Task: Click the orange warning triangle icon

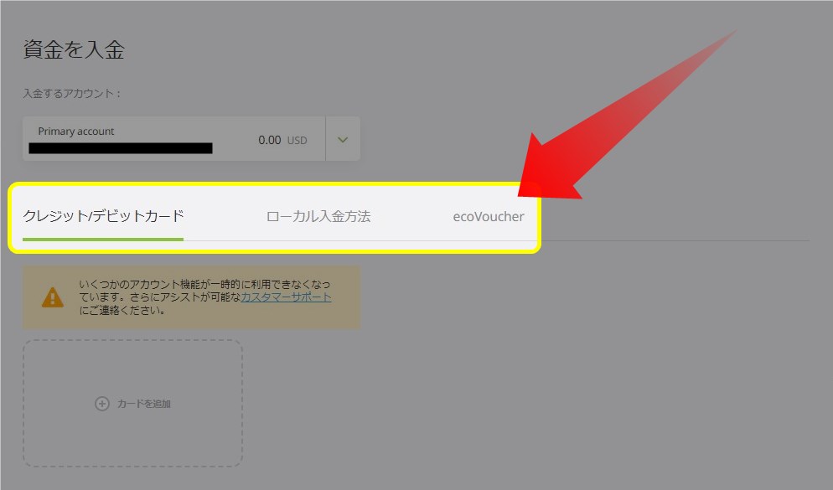Action: (x=53, y=297)
